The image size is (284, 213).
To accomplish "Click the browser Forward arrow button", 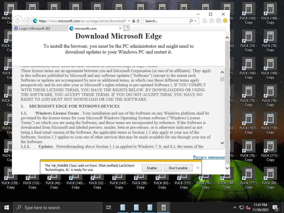I will pyautogui.click(x=27, y=21).
